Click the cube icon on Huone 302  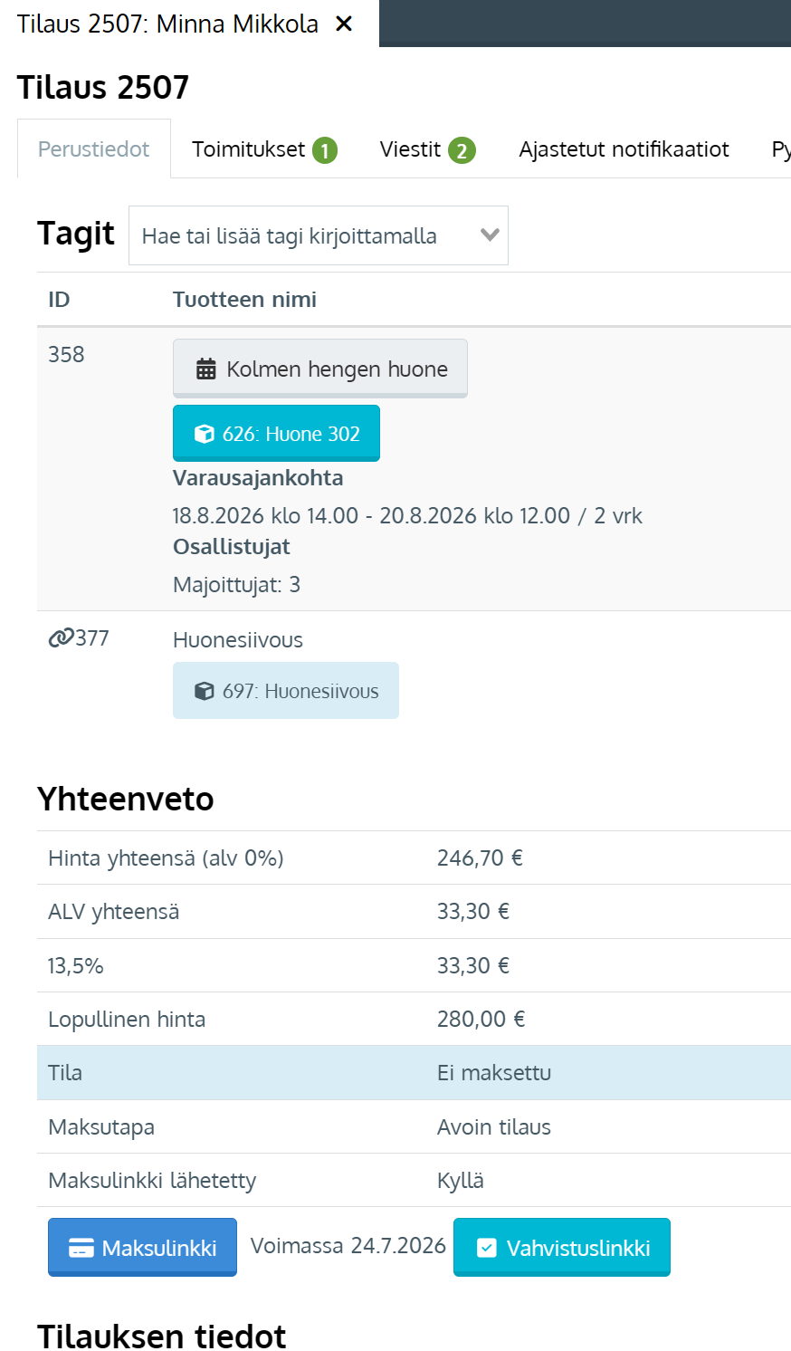pyautogui.click(x=205, y=435)
